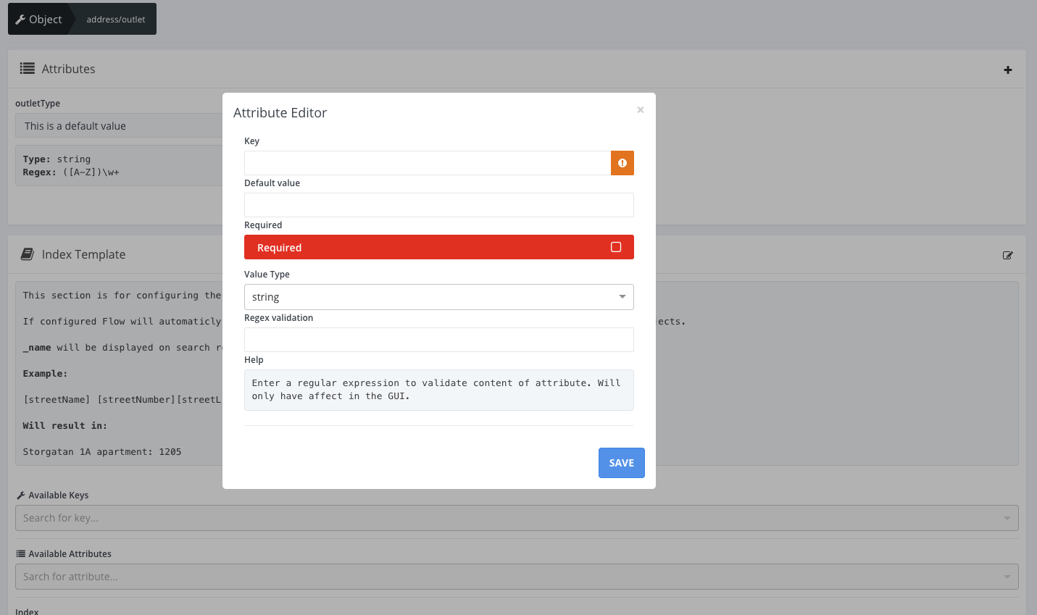Click the outletType default value field

(x=119, y=126)
